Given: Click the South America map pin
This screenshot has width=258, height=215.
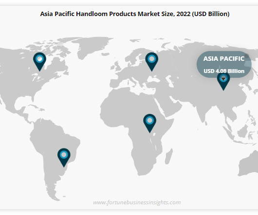Looking at the screenshot, I should pyautogui.click(x=64, y=158).
